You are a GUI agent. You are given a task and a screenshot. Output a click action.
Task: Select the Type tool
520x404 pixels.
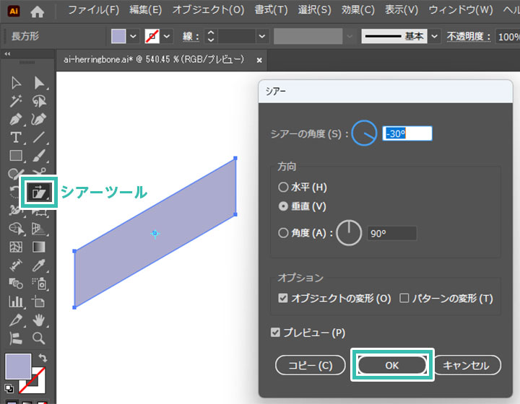(x=15, y=137)
